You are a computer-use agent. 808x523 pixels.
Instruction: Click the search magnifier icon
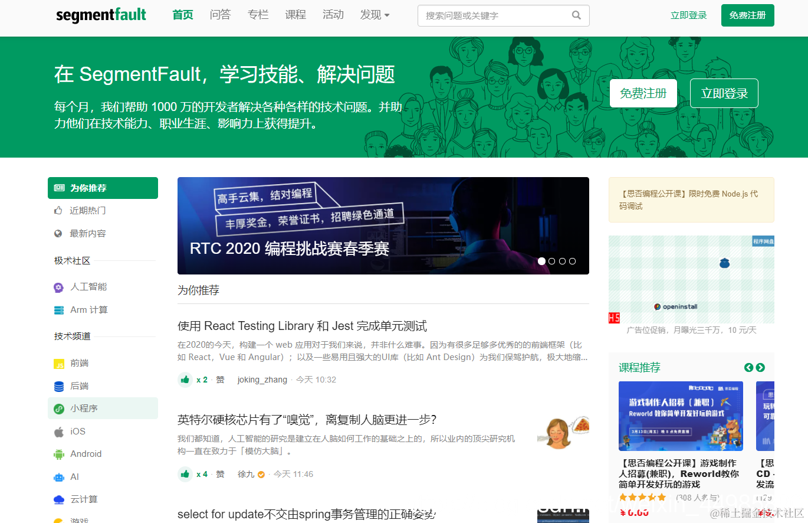coord(576,15)
